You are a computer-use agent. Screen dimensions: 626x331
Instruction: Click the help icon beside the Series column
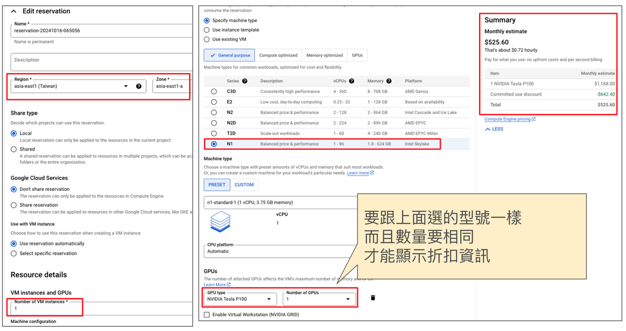click(x=245, y=81)
